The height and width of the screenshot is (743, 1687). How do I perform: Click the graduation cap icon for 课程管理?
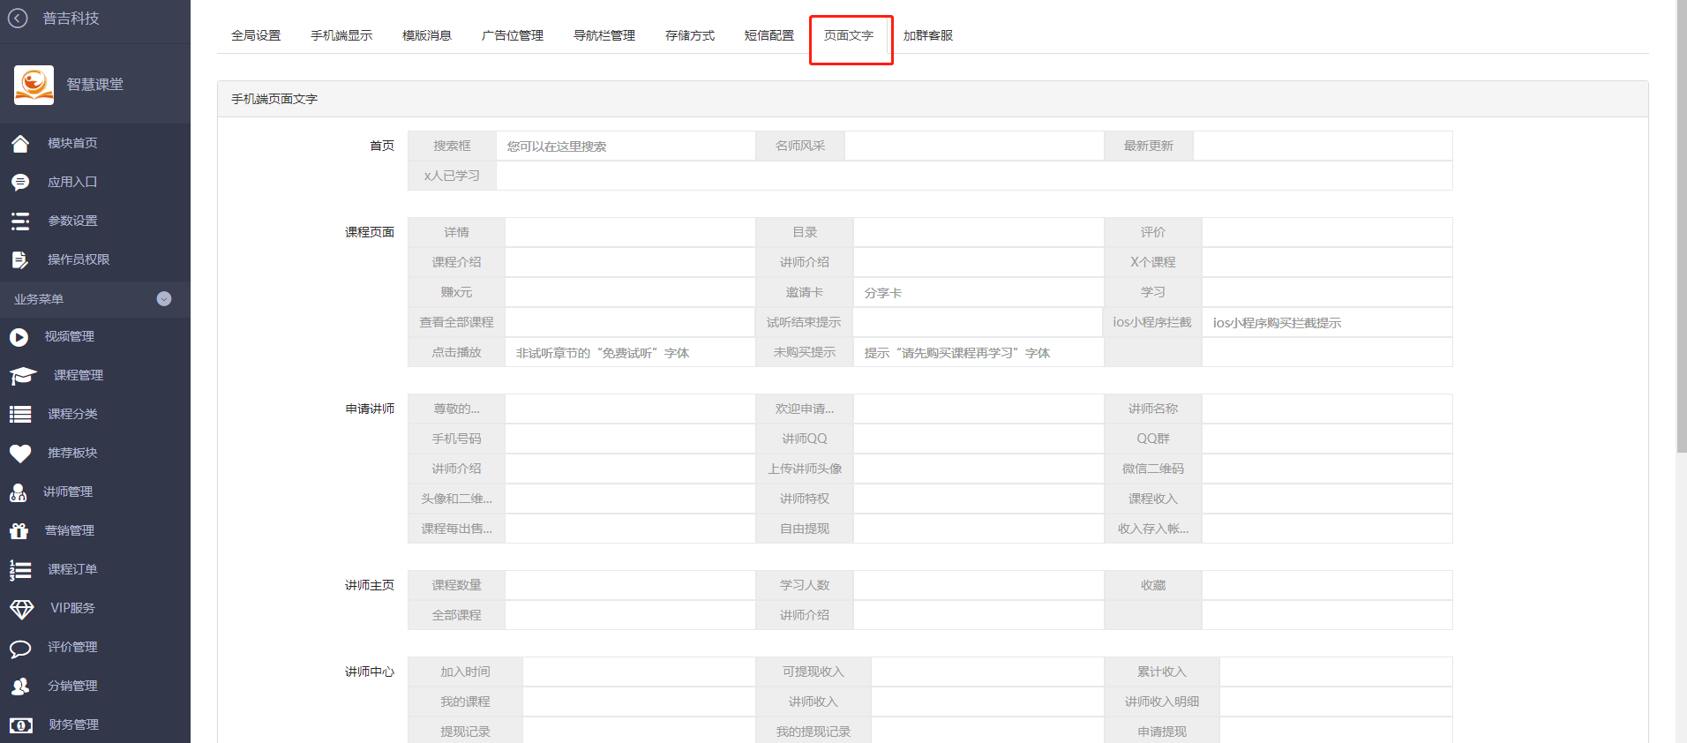pos(23,376)
